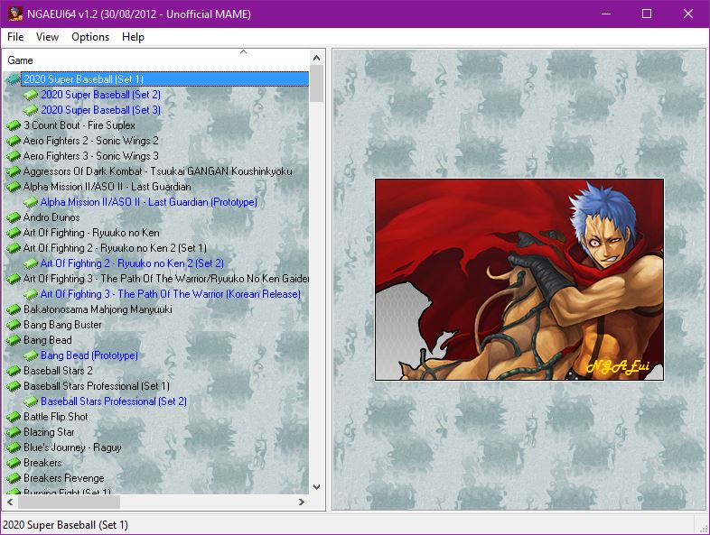Click the game list scroll down arrow
710x535 pixels.
click(x=316, y=487)
